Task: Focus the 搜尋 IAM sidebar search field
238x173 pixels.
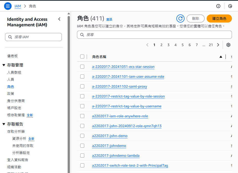Action: coord(33,37)
